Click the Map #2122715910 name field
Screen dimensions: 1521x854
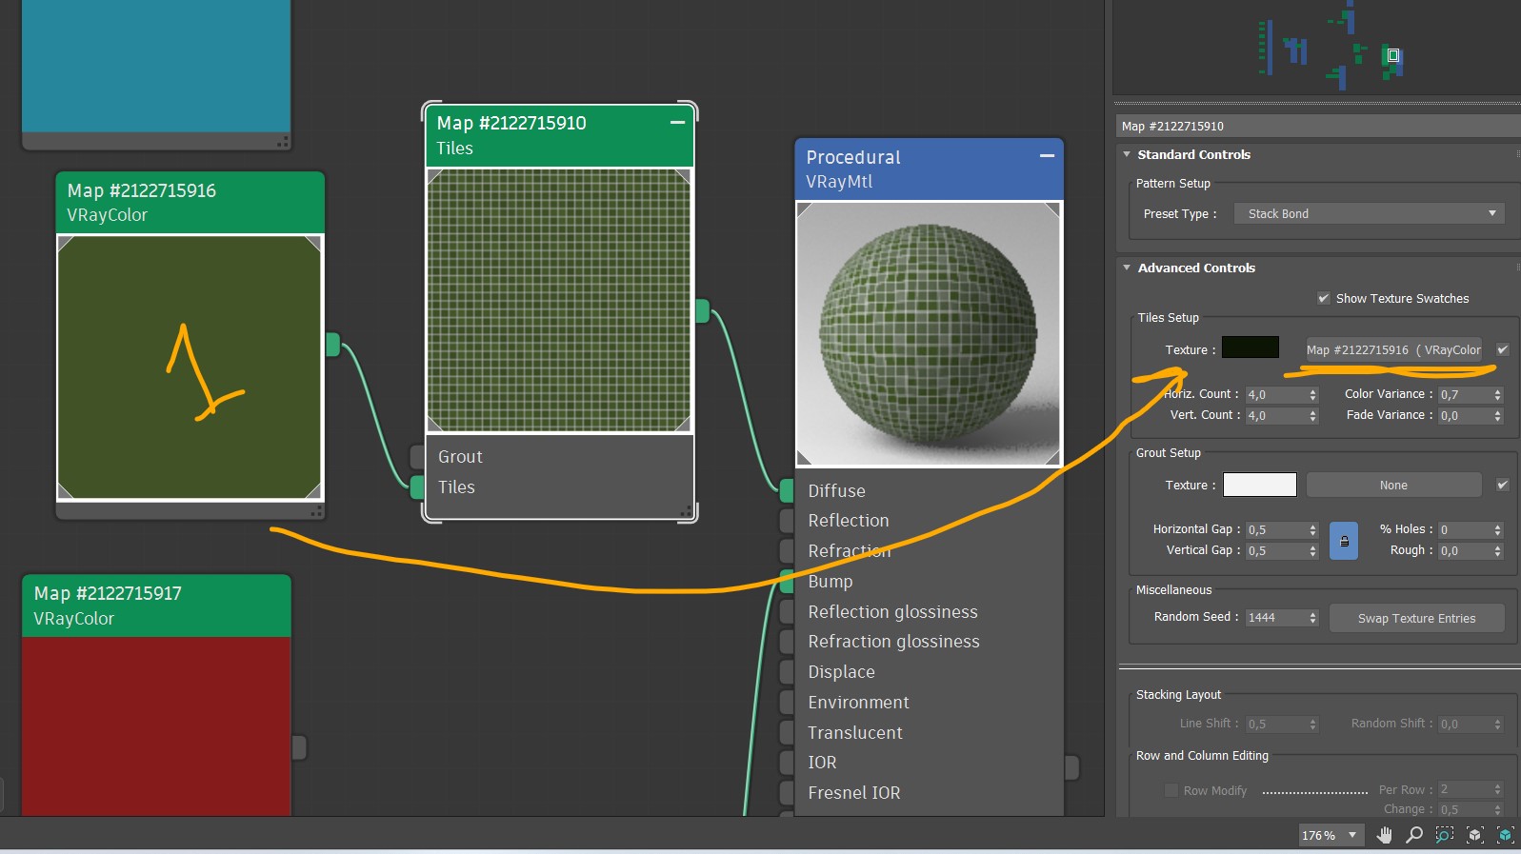1314,126
